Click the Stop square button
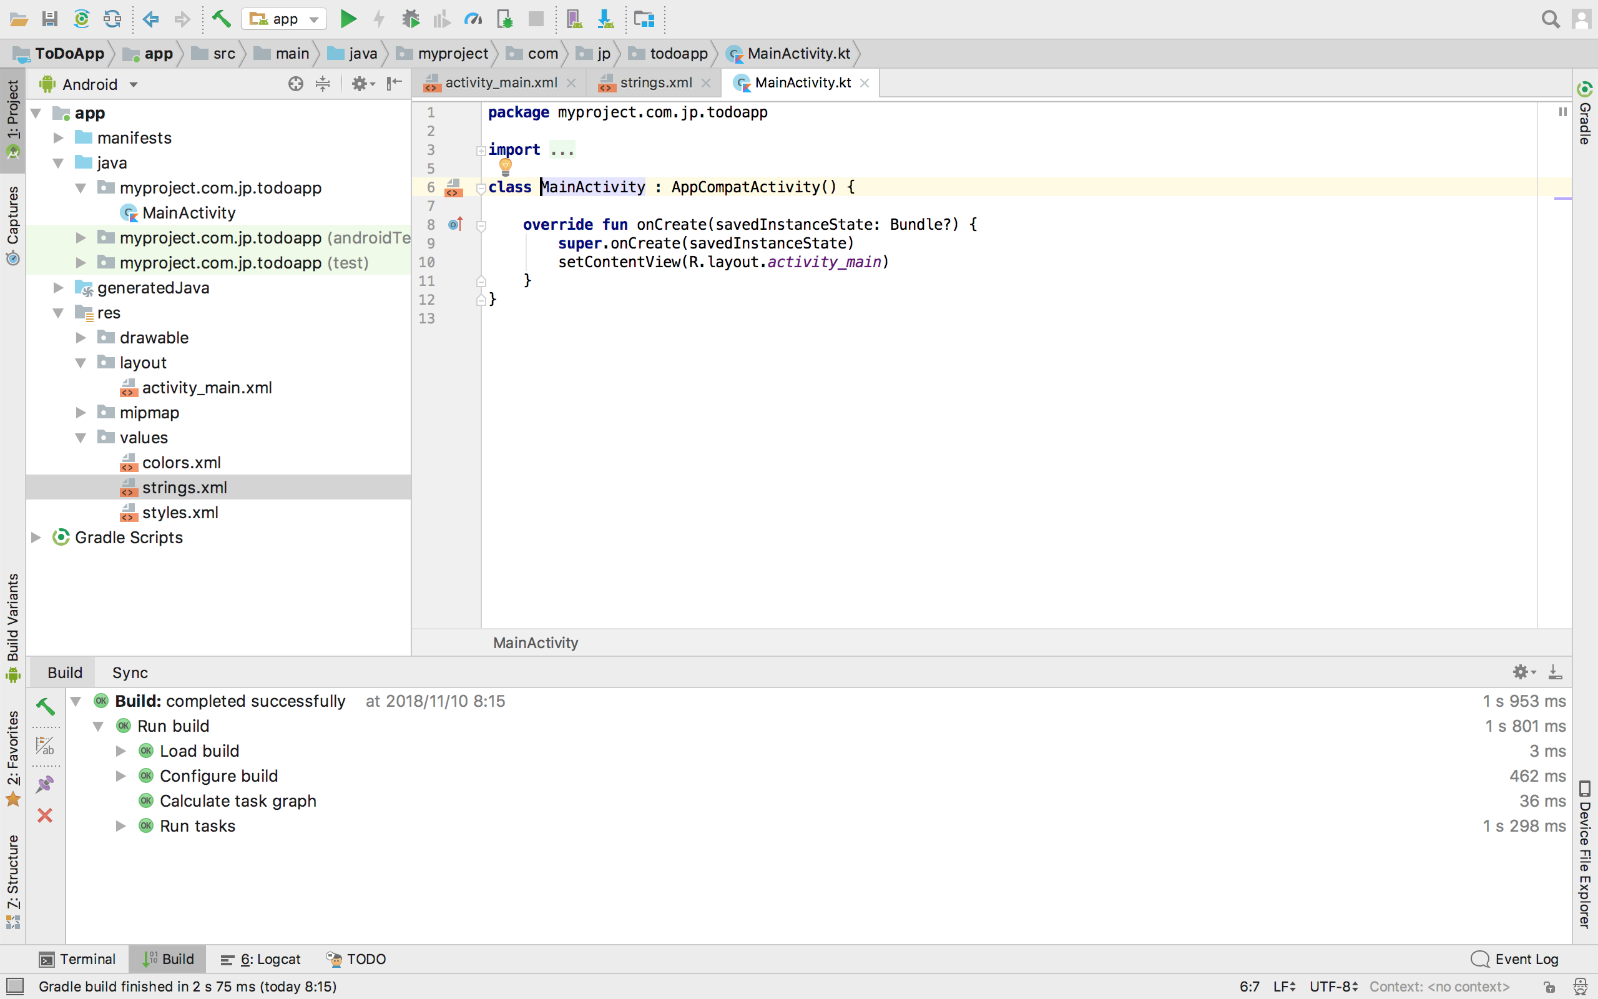The height and width of the screenshot is (999, 1598). 536,19
